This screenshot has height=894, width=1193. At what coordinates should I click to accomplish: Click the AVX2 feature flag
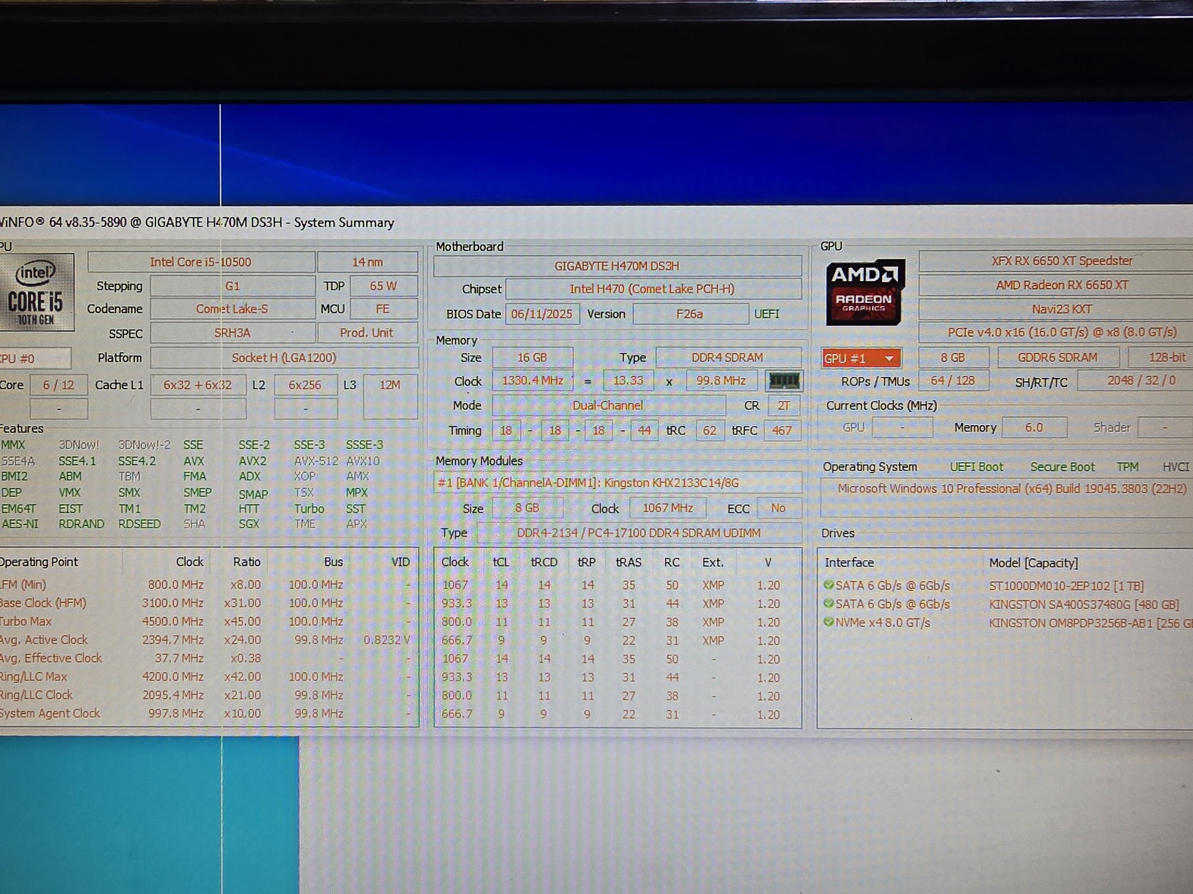pyautogui.click(x=253, y=461)
